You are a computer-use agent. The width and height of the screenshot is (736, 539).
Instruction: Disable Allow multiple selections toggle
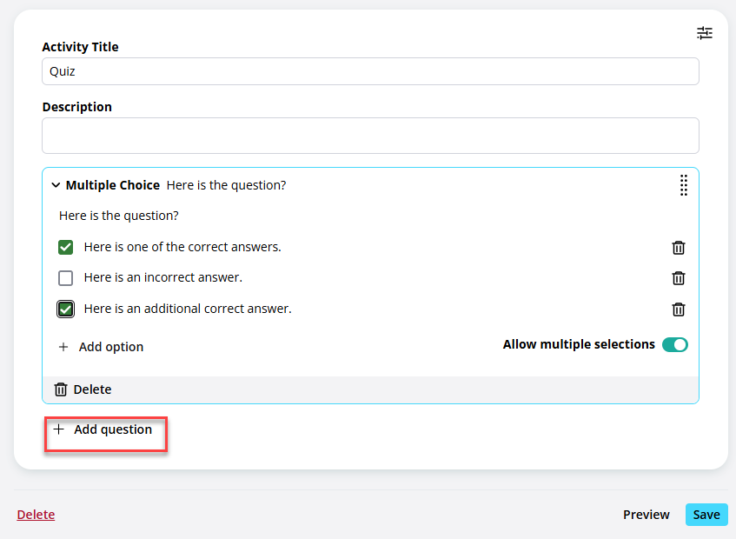[x=675, y=344]
